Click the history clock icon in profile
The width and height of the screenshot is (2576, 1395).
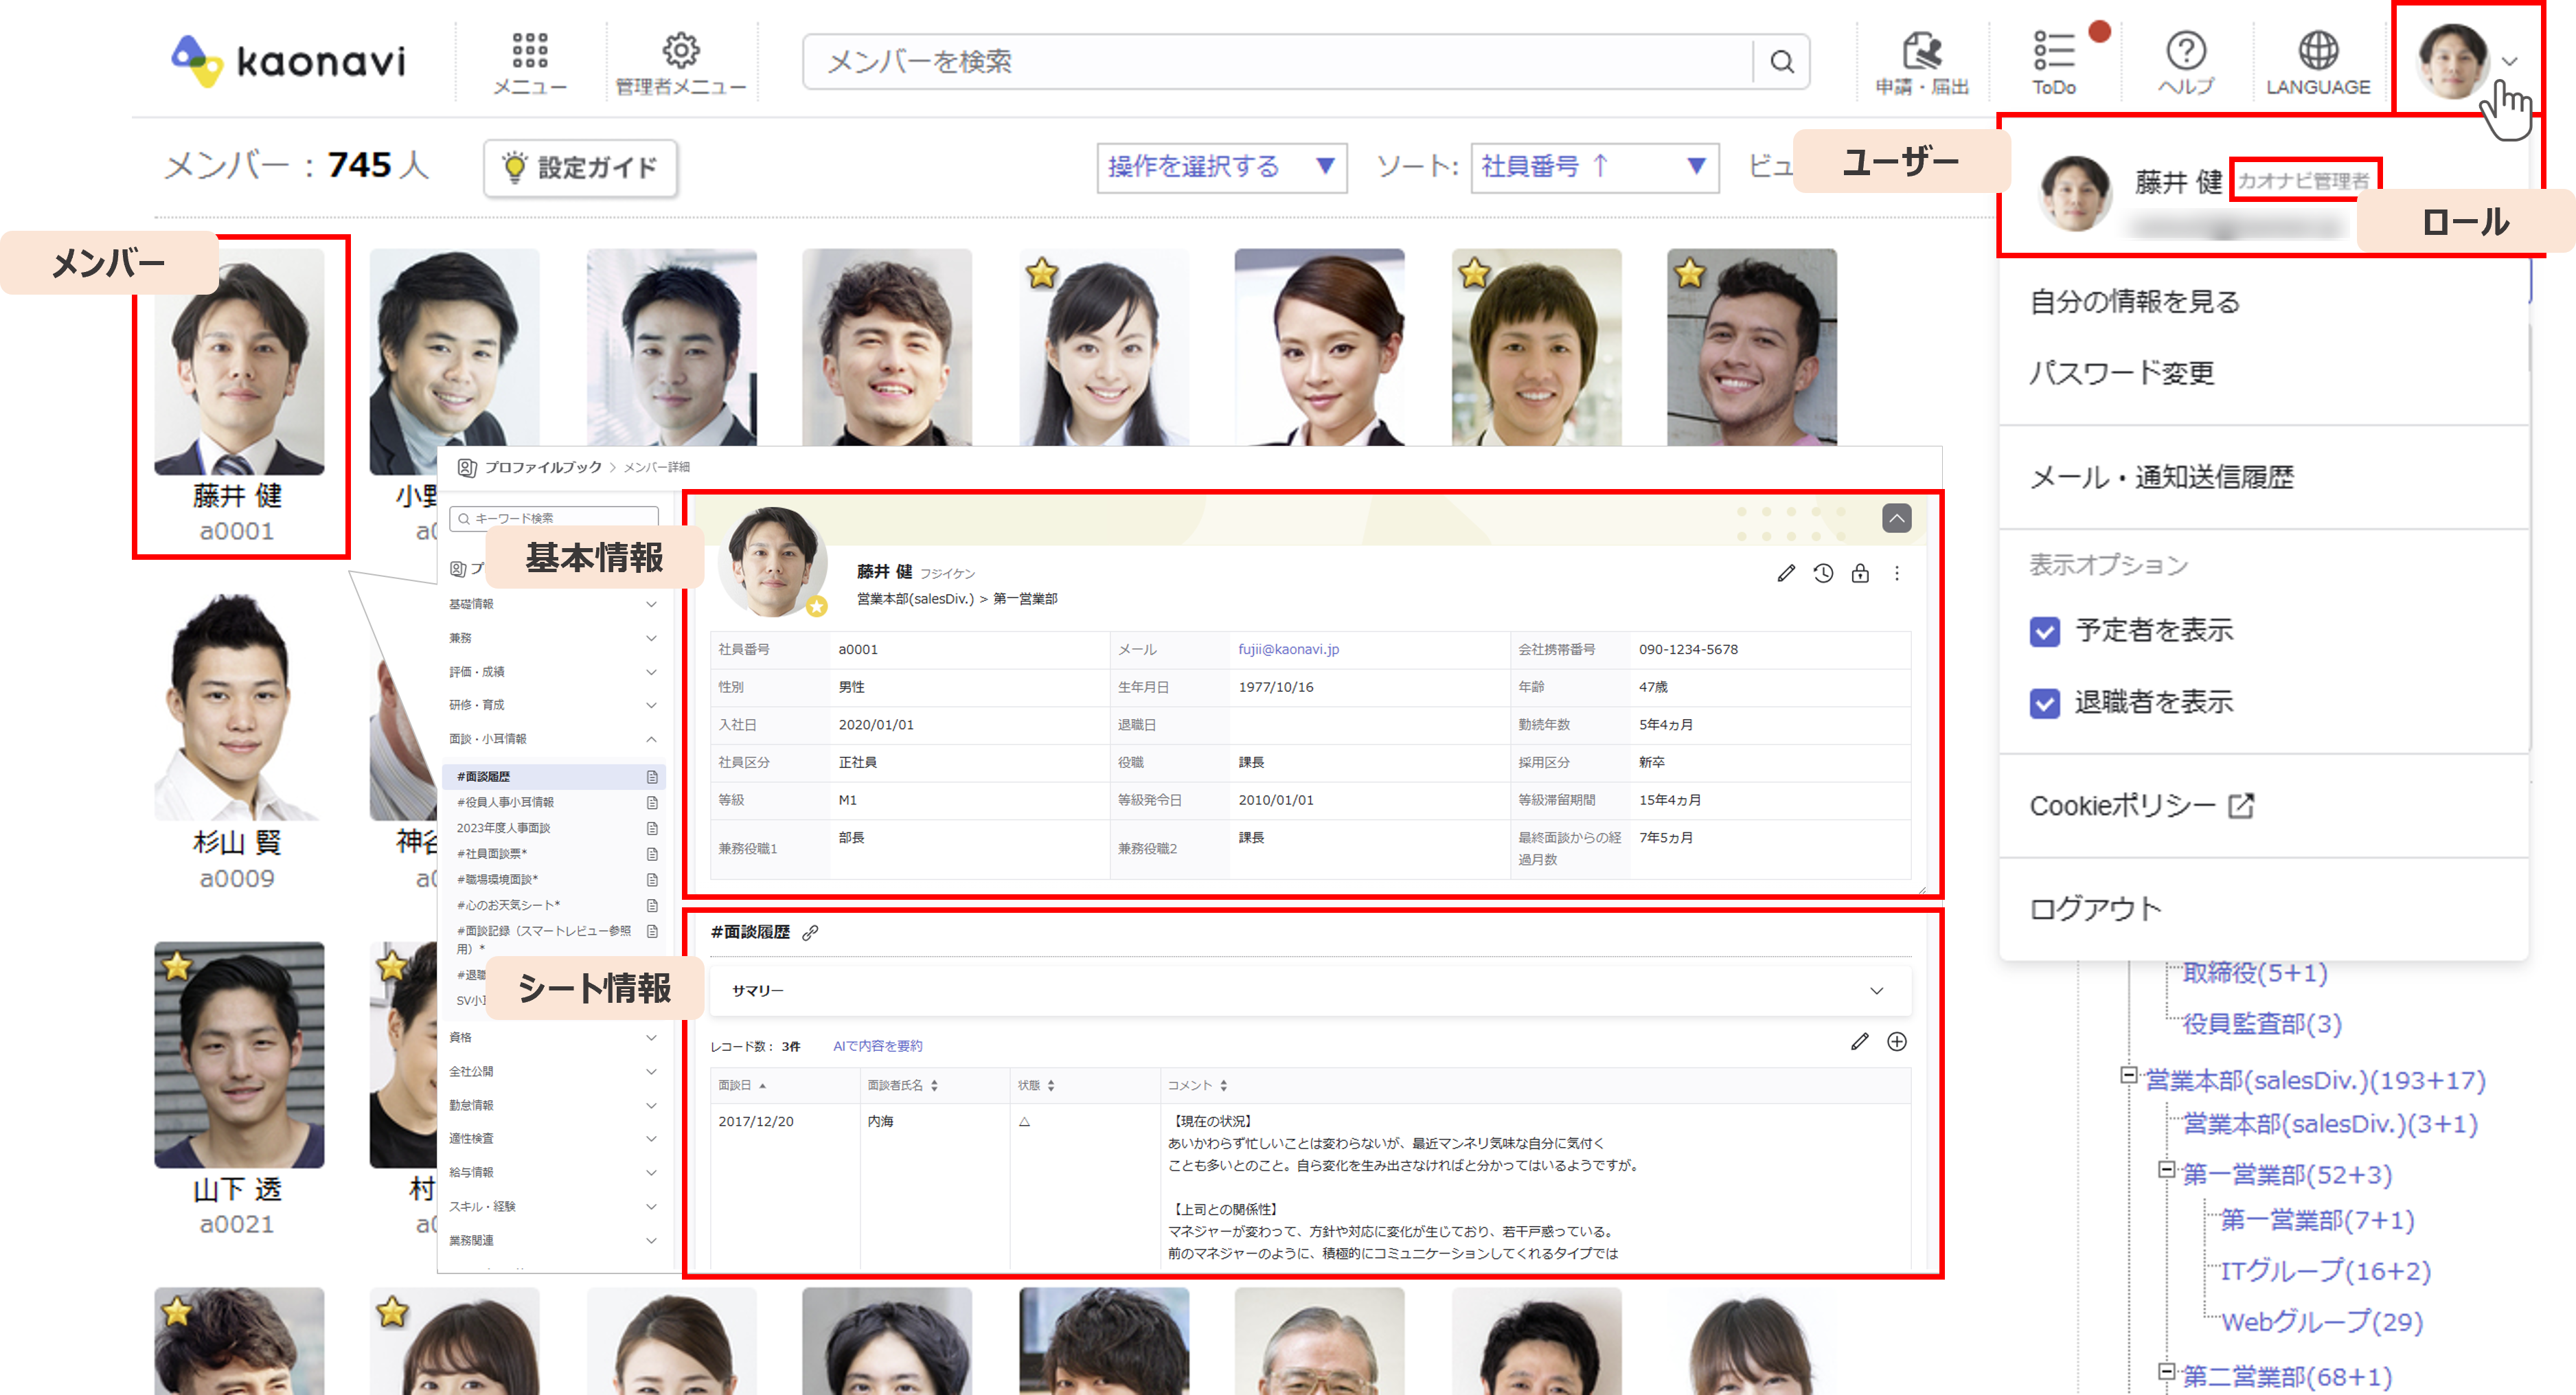point(1823,574)
